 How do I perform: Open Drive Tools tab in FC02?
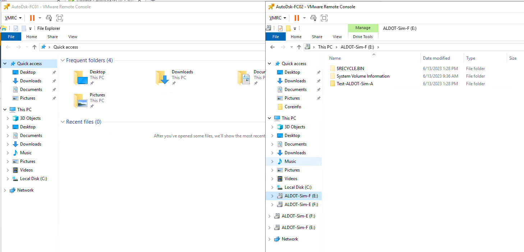pos(363,37)
